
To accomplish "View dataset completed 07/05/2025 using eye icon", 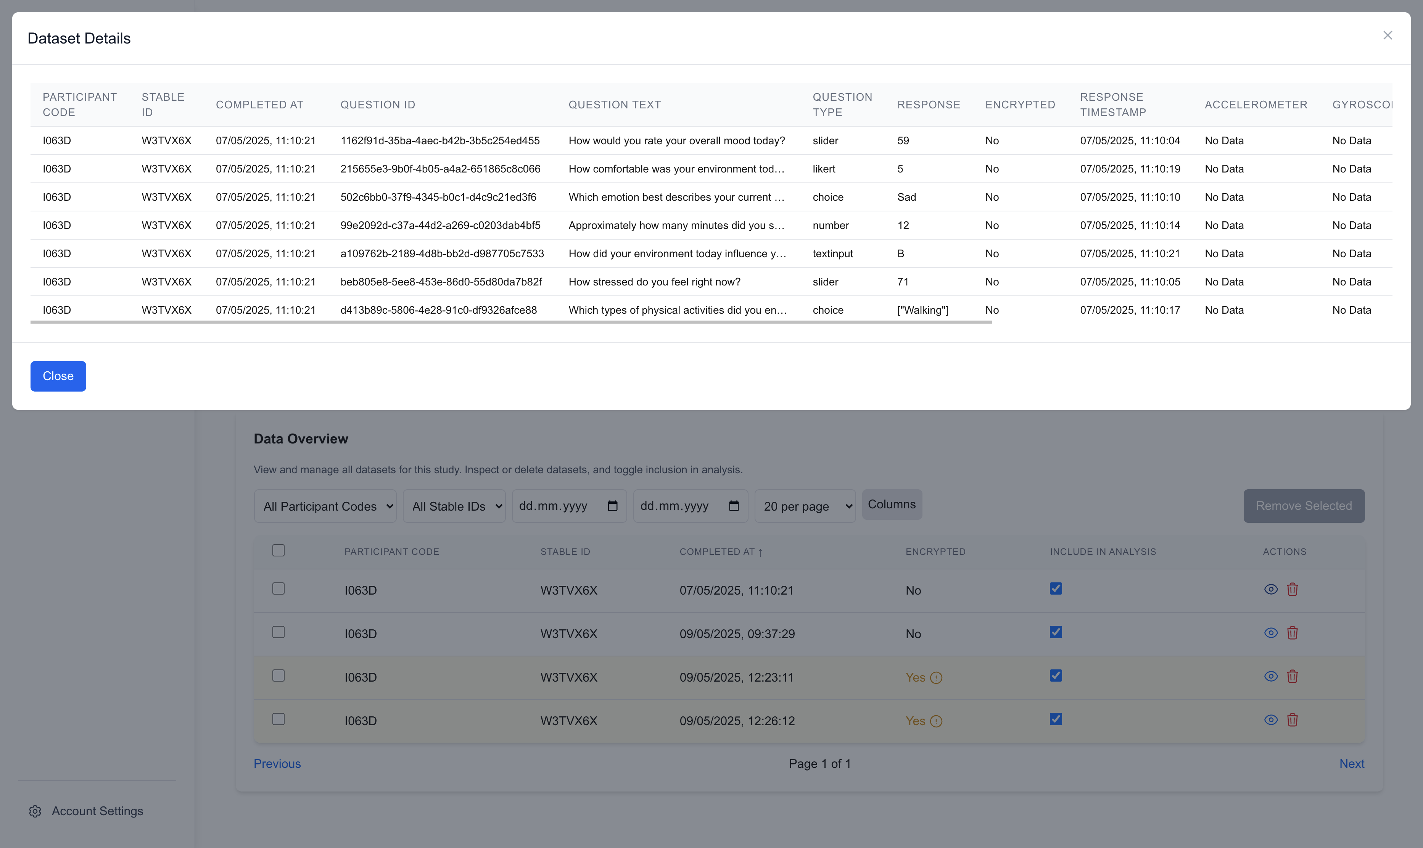I will tap(1270, 589).
